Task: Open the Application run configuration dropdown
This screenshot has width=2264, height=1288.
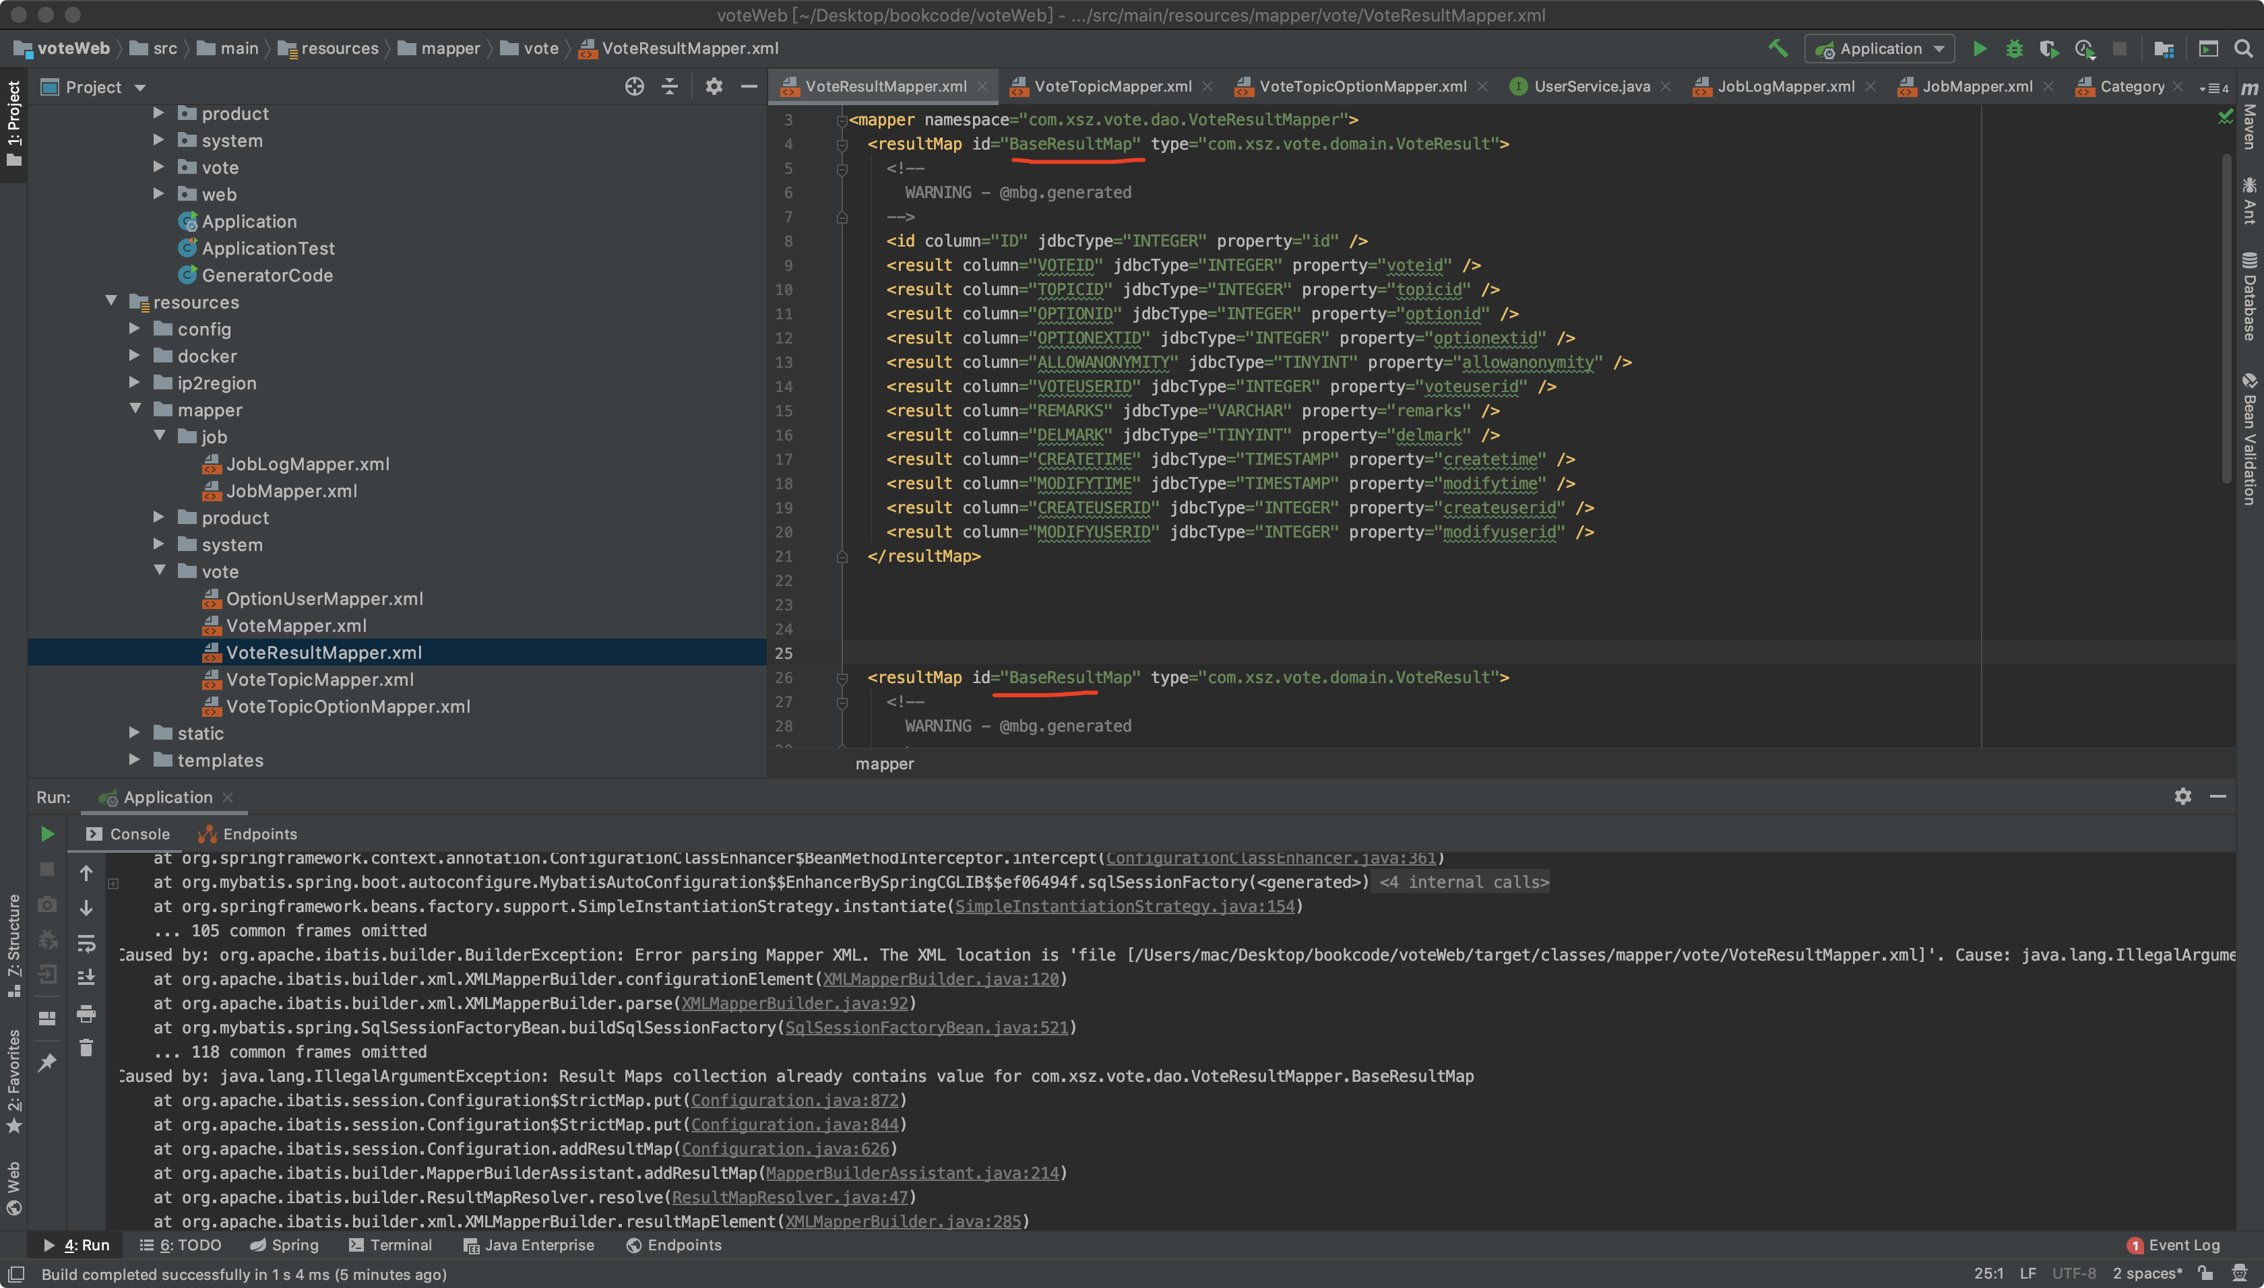Action: pyautogui.click(x=1880, y=49)
